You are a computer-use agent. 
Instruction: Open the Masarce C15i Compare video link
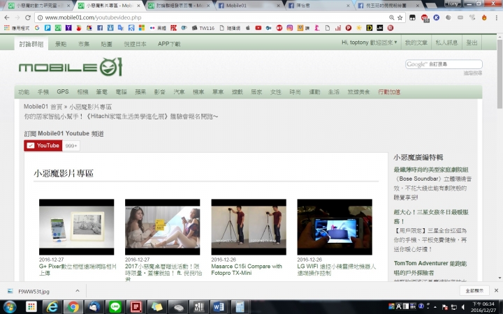[247, 269]
